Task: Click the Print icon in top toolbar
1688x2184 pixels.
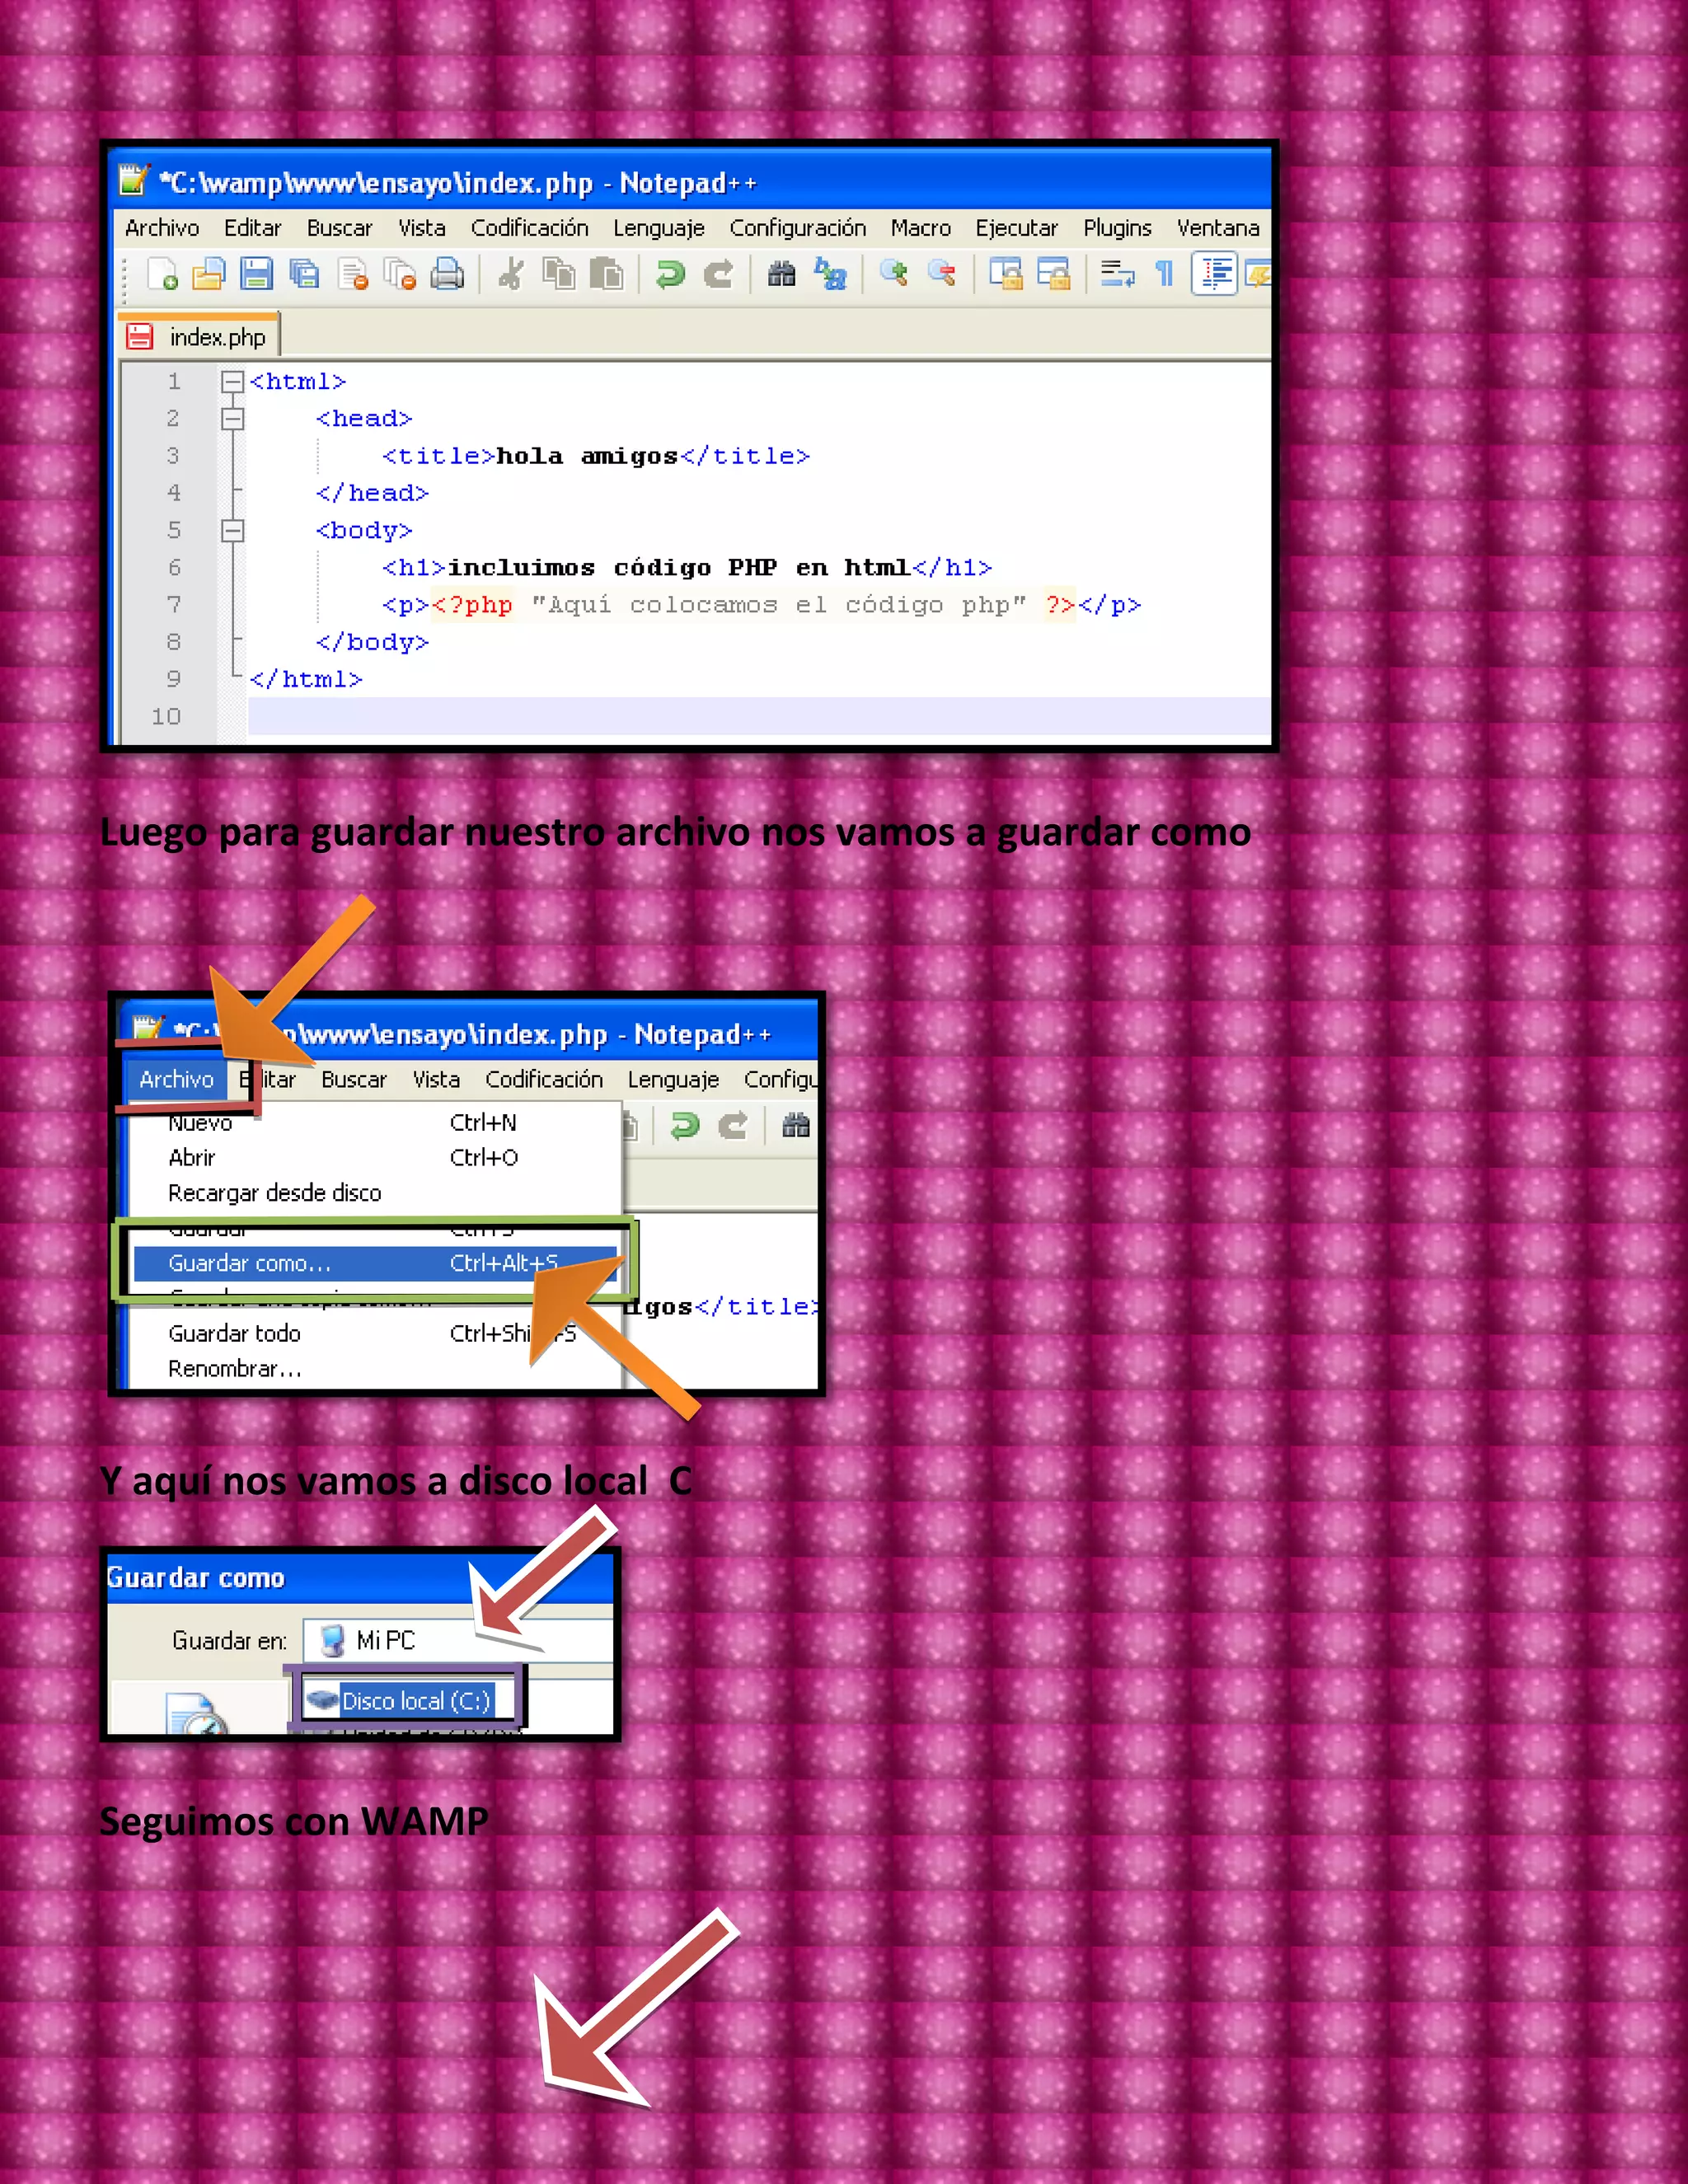Action: tap(447, 273)
